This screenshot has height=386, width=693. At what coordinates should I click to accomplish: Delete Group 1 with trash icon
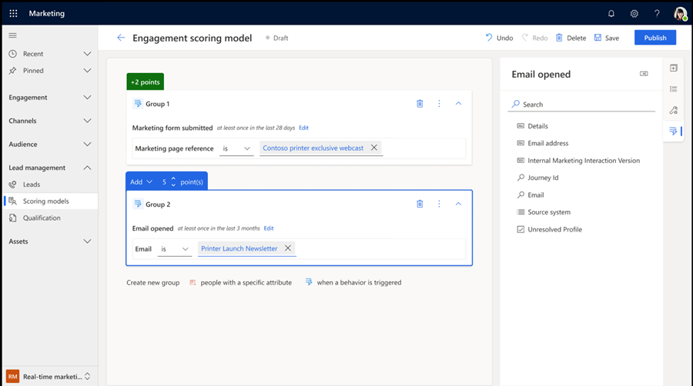coord(420,104)
